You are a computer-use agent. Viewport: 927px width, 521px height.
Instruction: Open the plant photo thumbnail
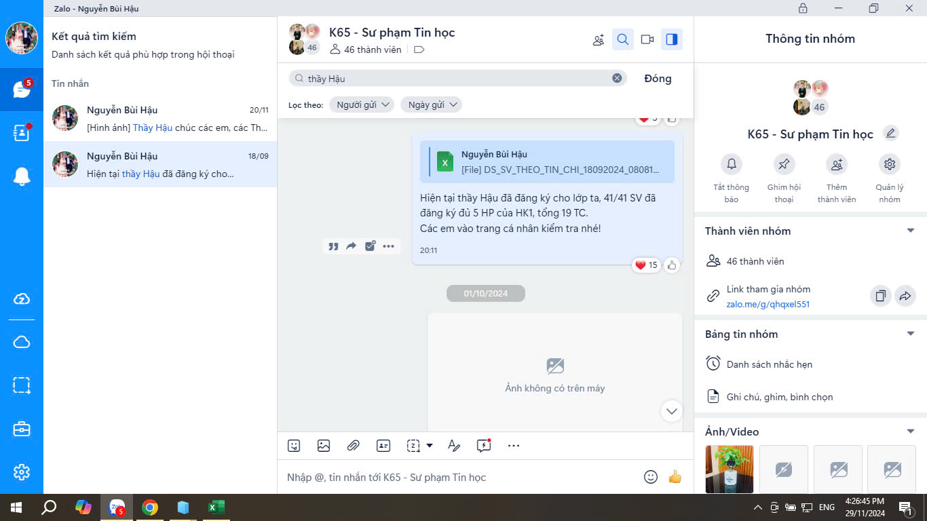(x=730, y=469)
